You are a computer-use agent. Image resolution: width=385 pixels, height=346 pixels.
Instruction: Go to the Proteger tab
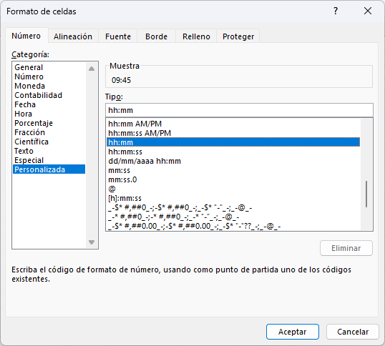(238, 36)
